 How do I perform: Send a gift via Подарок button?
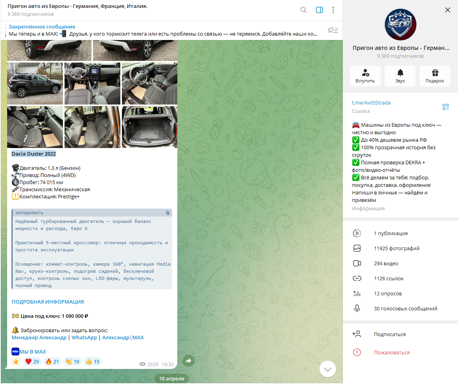(435, 76)
